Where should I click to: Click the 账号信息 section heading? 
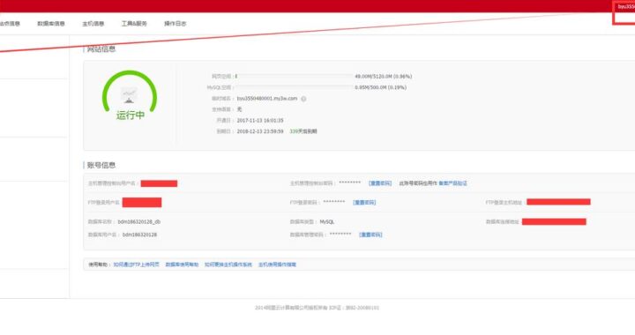(x=101, y=165)
